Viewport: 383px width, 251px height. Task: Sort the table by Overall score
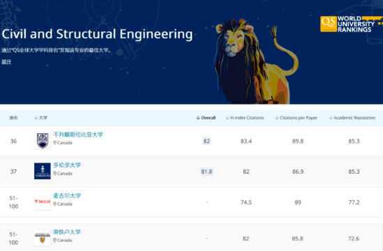click(205, 118)
